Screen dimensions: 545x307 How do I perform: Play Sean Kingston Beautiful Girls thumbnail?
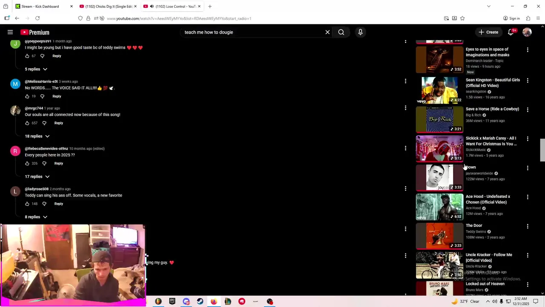click(439, 90)
